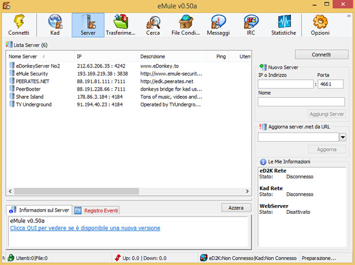
Task: Sort by IP column header
Action: (x=106, y=56)
